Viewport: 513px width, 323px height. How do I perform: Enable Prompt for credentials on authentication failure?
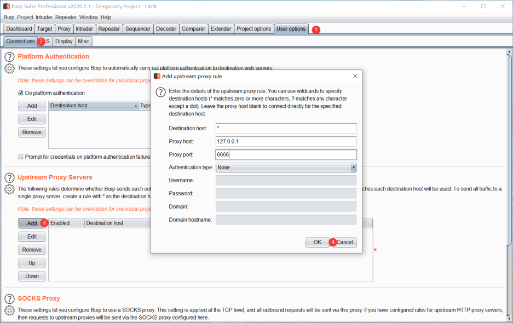click(x=21, y=157)
